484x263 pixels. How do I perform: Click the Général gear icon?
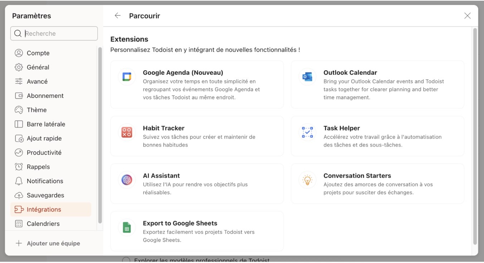click(19, 67)
